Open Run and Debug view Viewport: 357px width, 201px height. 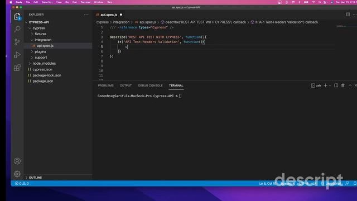pyautogui.click(x=17, y=55)
